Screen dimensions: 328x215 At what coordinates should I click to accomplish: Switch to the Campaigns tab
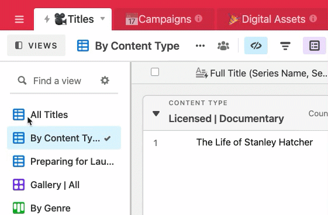tap(164, 19)
